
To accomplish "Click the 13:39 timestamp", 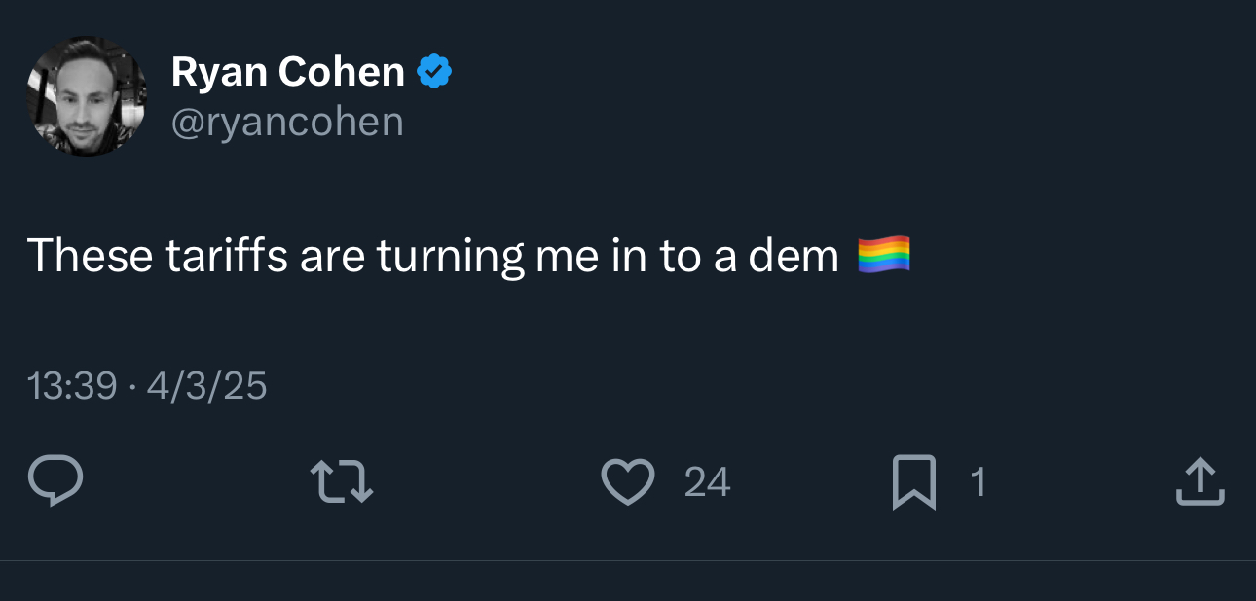I will (x=72, y=387).
